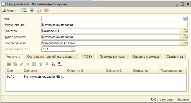Click the Счет column header
Image resolution: width=191 pixels, height=103 pixels.
pos(14,71)
